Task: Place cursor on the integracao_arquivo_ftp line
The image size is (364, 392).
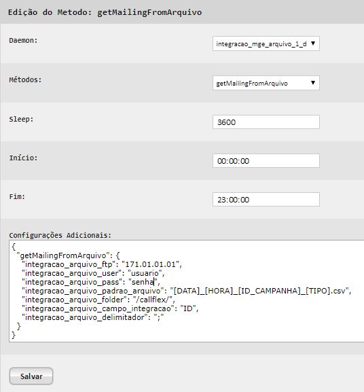Action: click(102, 264)
